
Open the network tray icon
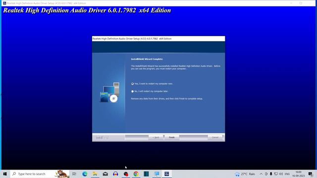[276, 174]
